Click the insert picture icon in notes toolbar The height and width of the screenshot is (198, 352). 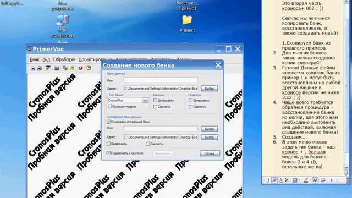(323, 180)
